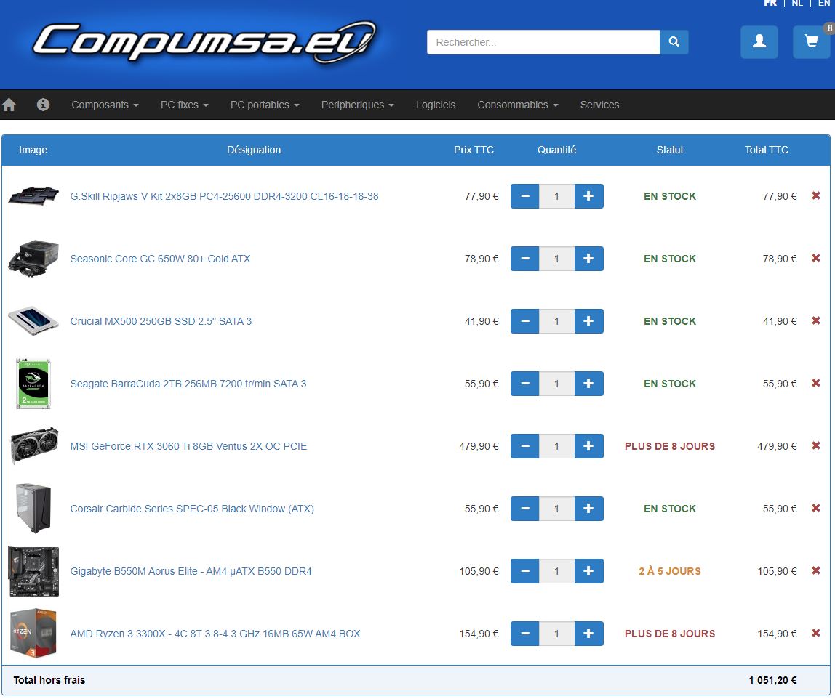This screenshot has width=835, height=699.
Task: Remove Crucial MX500 SSD from cart
Action: click(815, 320)
